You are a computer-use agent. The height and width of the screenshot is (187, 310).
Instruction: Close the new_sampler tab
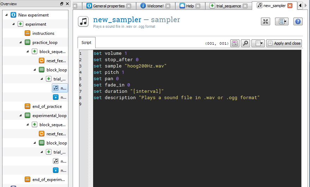coord(290,6)
